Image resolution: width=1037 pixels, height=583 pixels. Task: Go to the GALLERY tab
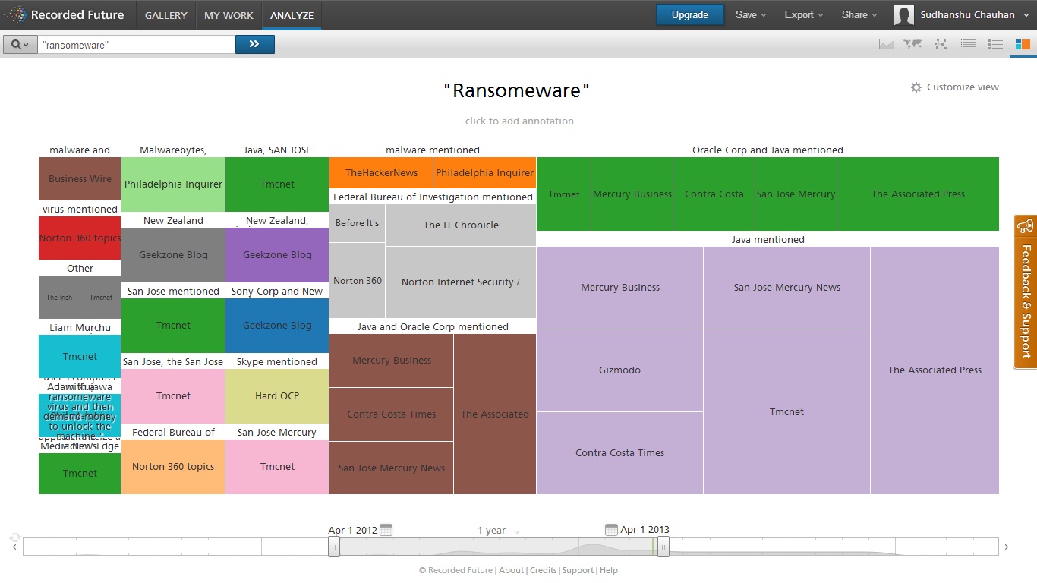[165, 15]
